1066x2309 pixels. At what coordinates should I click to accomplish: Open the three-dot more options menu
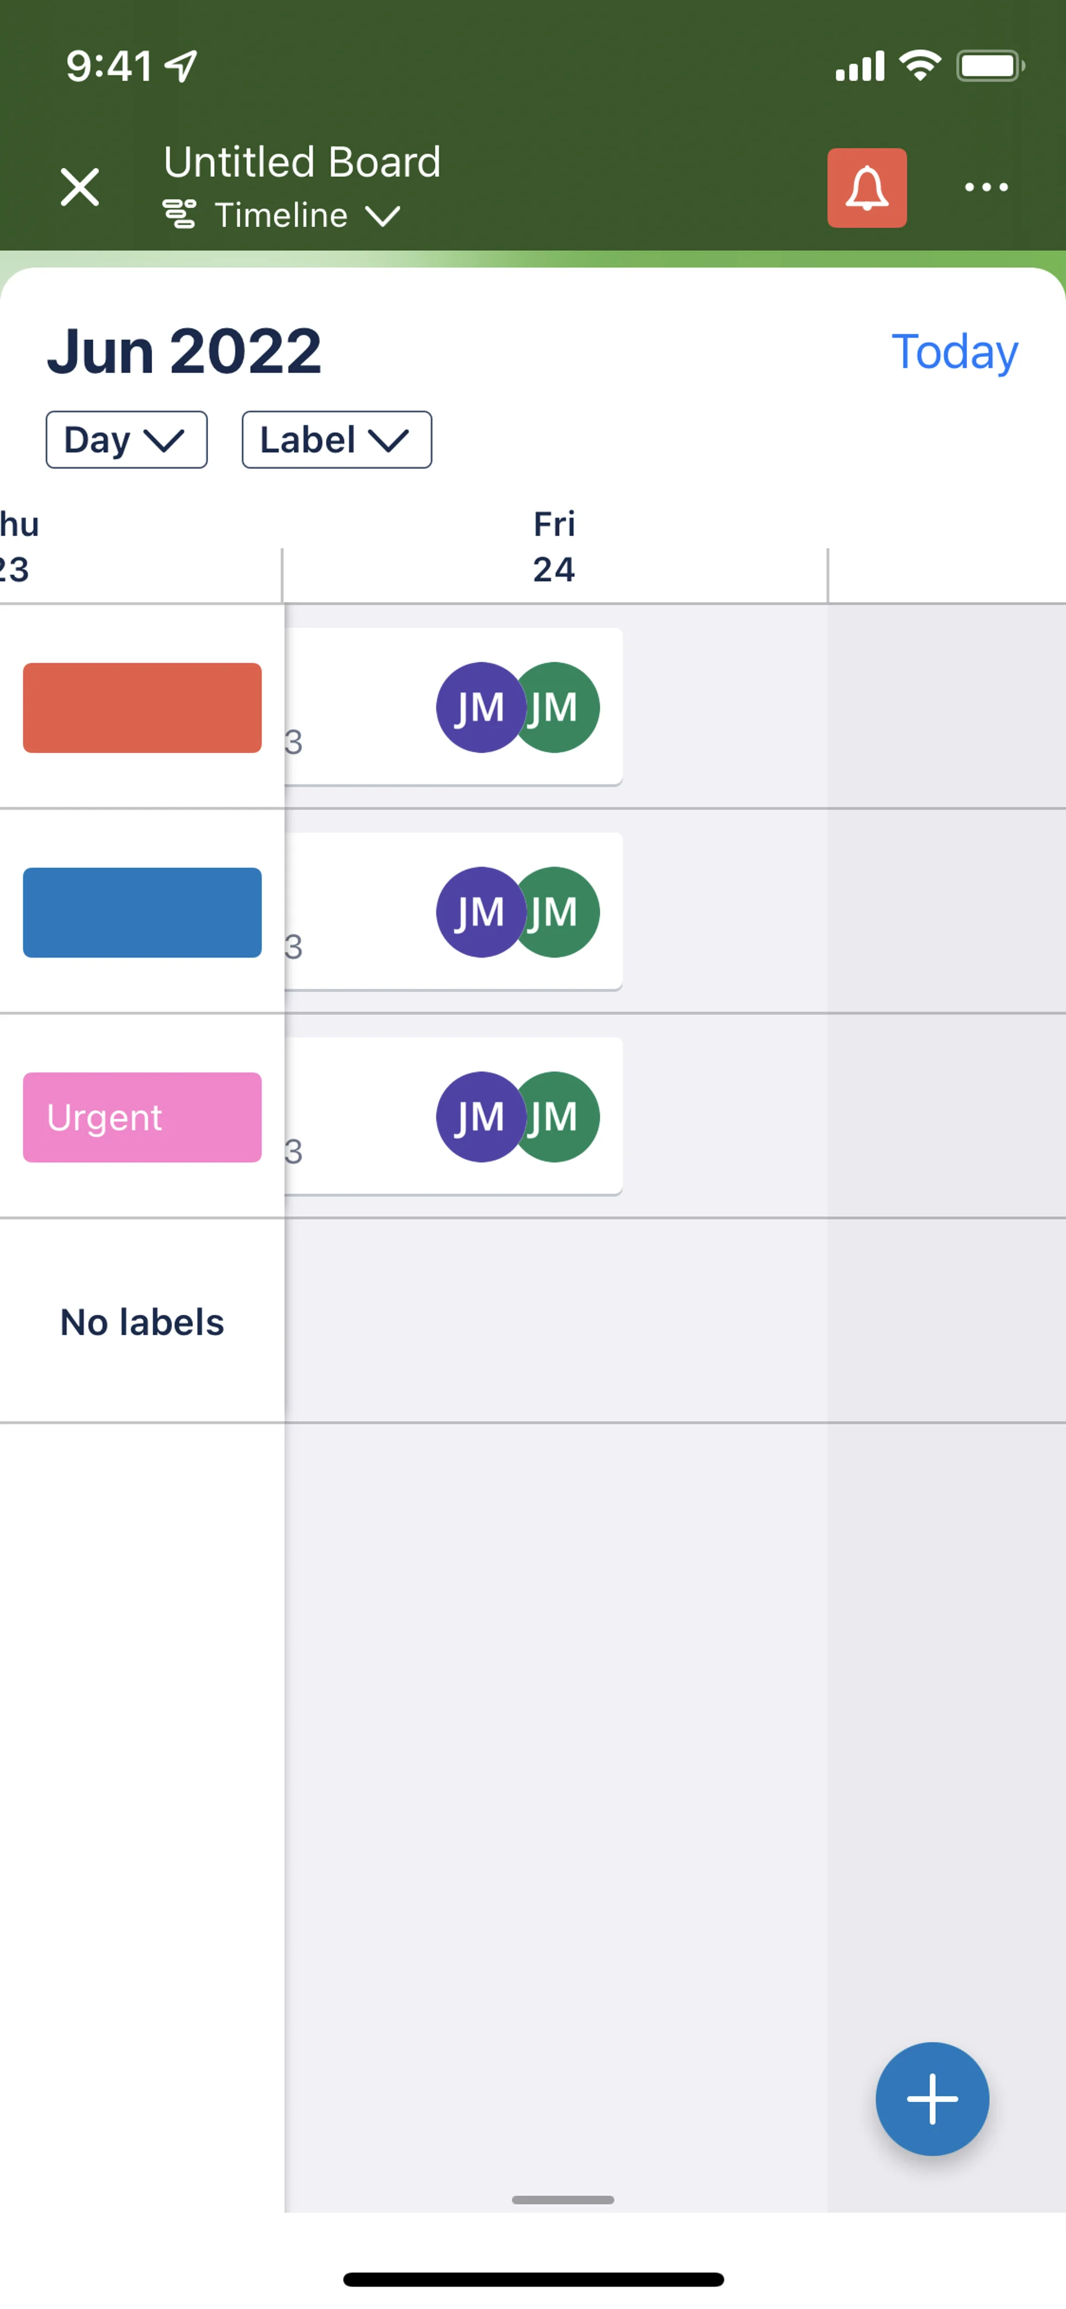(x=985, y=187)
